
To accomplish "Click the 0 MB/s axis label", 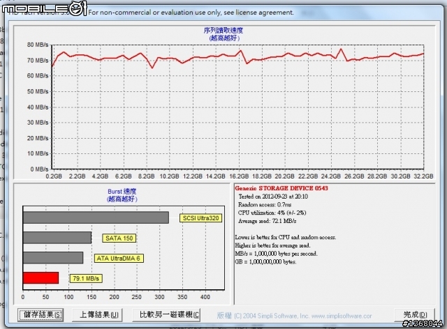I will point(39,169).
